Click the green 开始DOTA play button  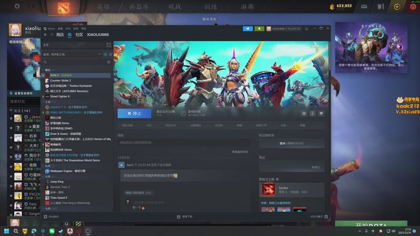click(371, 224)
